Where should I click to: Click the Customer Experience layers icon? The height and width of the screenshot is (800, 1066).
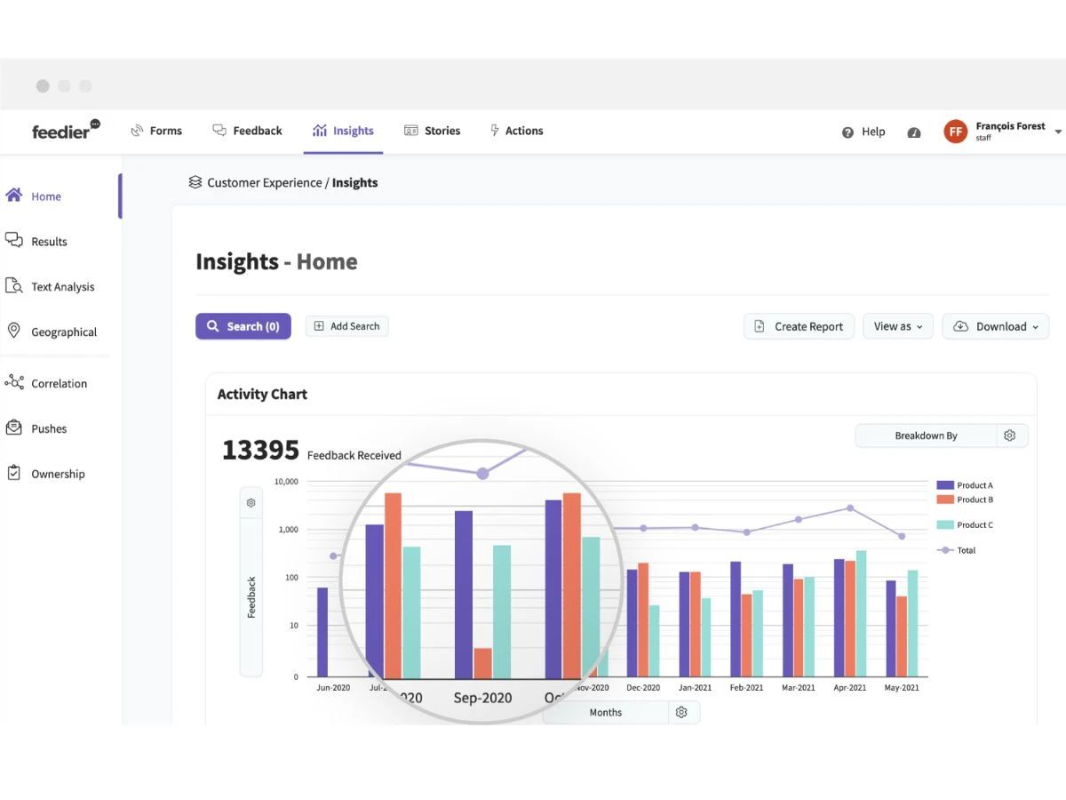click(195, 182)
